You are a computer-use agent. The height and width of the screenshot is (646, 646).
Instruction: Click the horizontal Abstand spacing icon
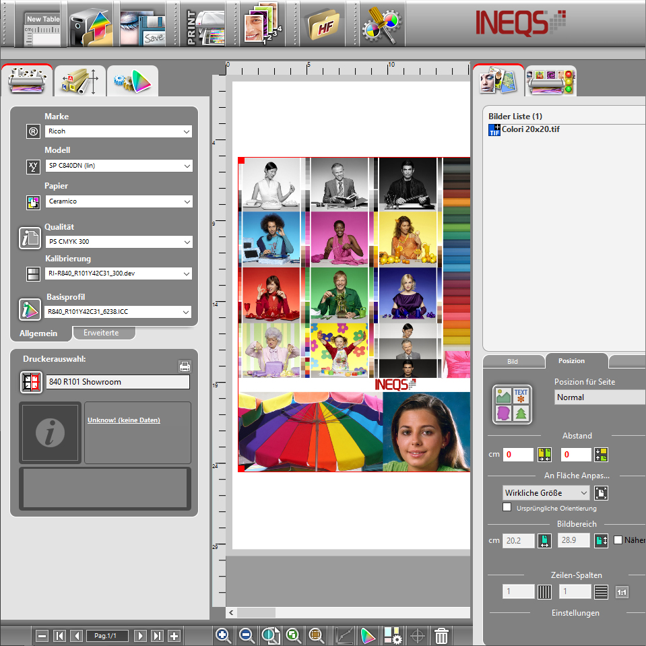tap(544, 455)
